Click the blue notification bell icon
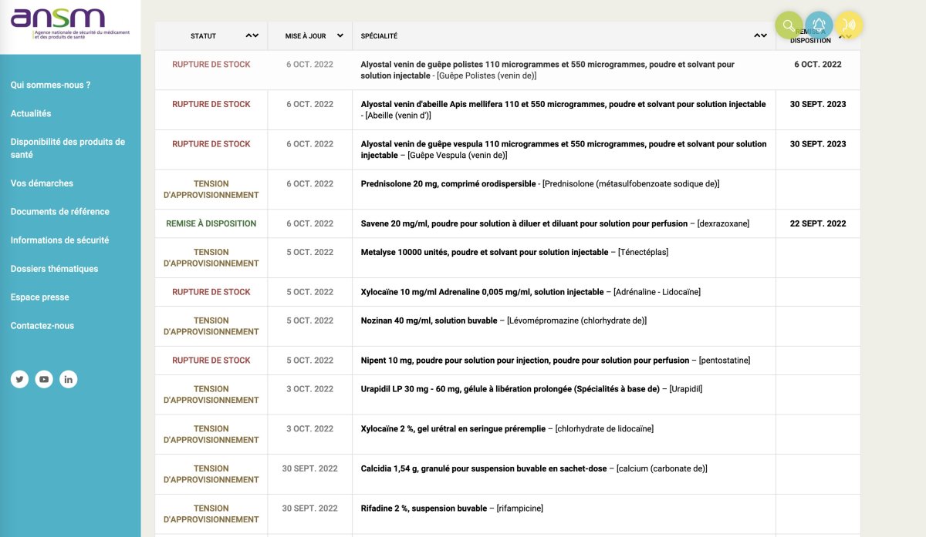The image size is (926, 537). pos(819,25)
